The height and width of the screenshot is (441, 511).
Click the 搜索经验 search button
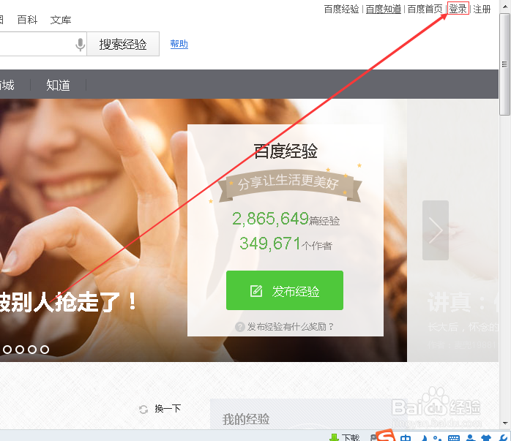(123, 44)
